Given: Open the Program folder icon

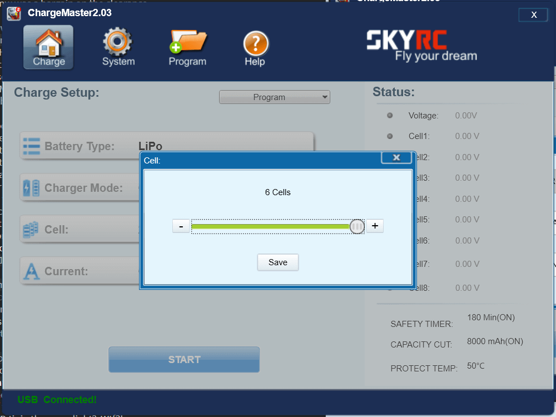Looking at the screenshot, I should [x=188, y=42].
